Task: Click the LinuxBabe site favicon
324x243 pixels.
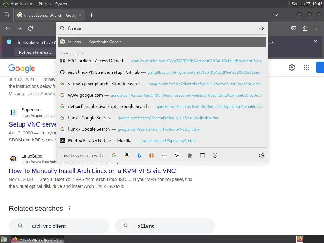Action: (13, 159)
